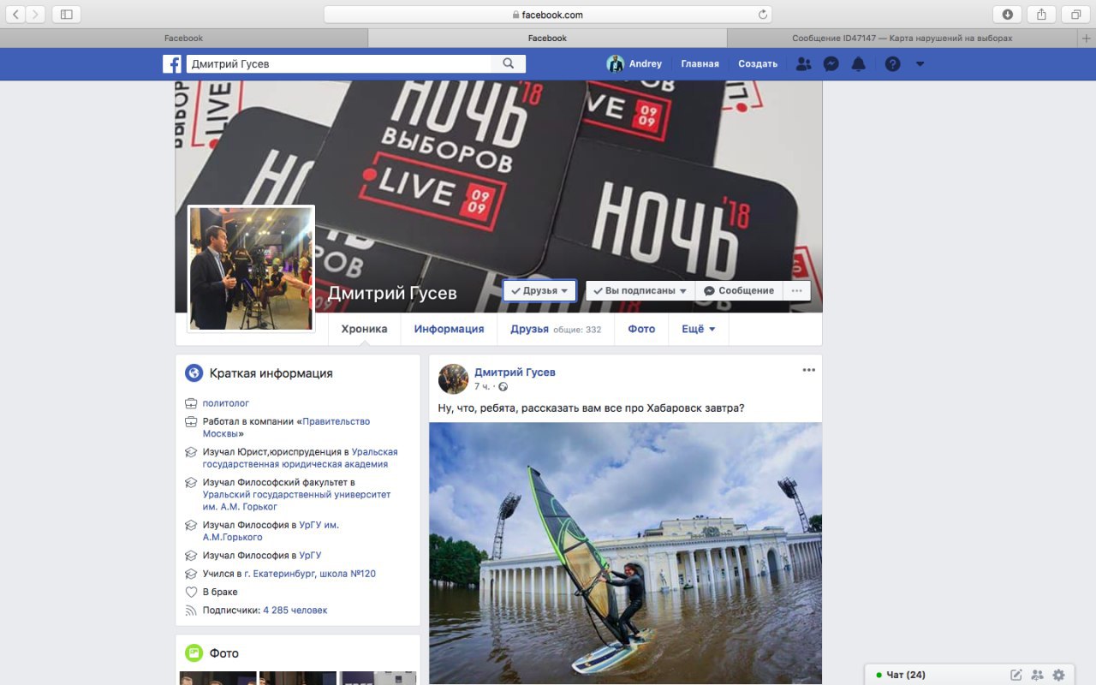
Task: Open account menu down arrow
Action: click(x=920, y=64)
